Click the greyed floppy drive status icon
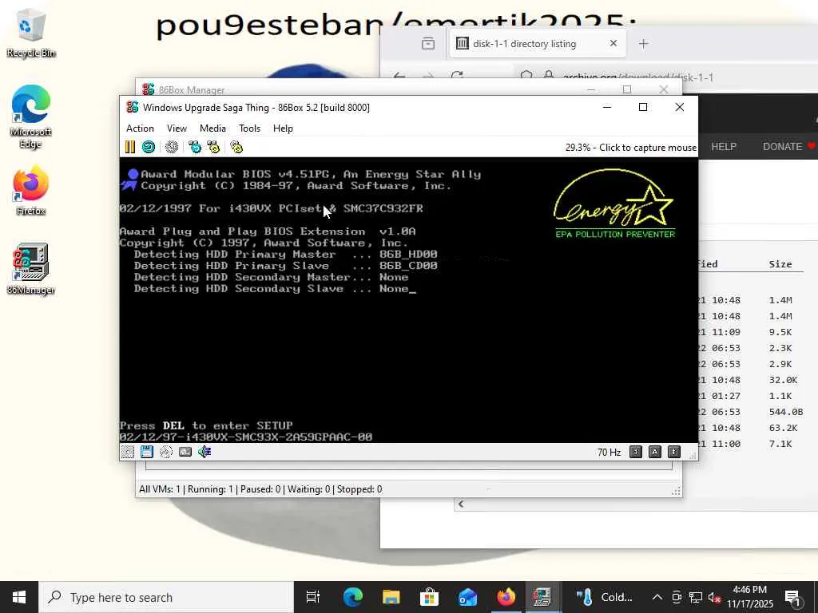The image size is (818, 613). [127, 452]
